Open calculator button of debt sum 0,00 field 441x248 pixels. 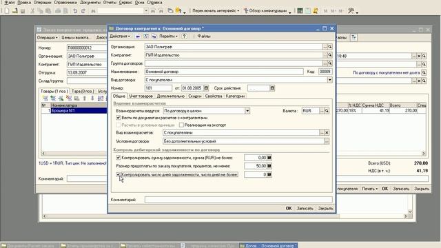(x=269, y=158)
